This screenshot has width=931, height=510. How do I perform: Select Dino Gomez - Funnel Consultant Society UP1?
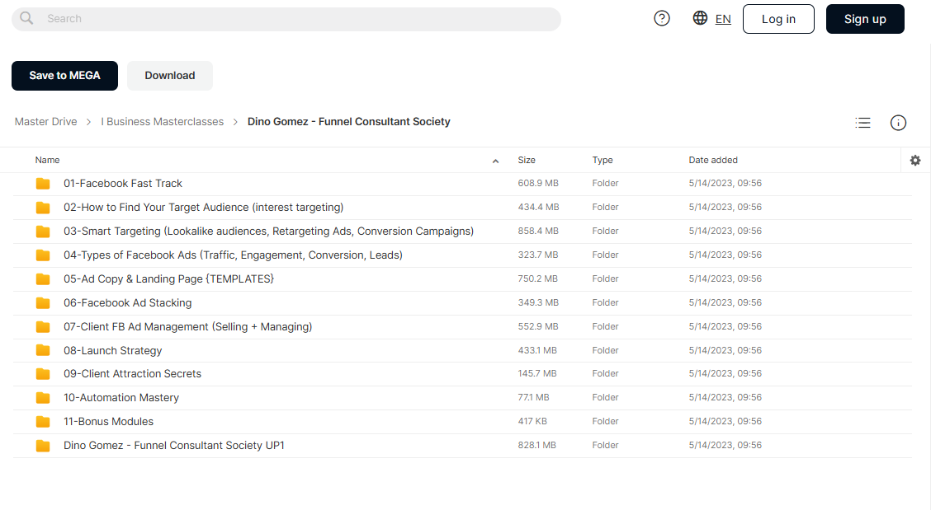[x=174, y=446]
